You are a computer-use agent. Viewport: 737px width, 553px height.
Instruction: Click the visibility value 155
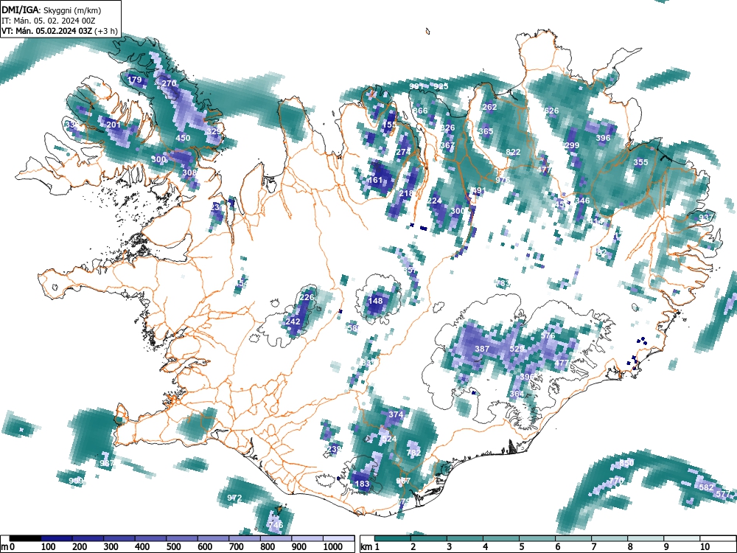(x=389, y=125)
